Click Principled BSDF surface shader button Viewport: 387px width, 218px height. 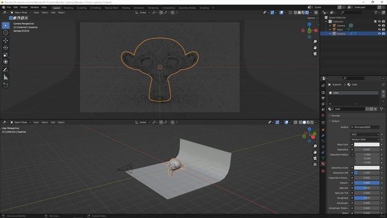point(365,127)
